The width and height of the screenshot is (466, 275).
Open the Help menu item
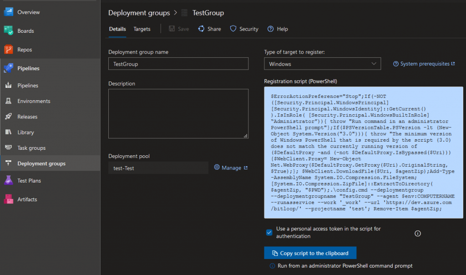[278, 29]
